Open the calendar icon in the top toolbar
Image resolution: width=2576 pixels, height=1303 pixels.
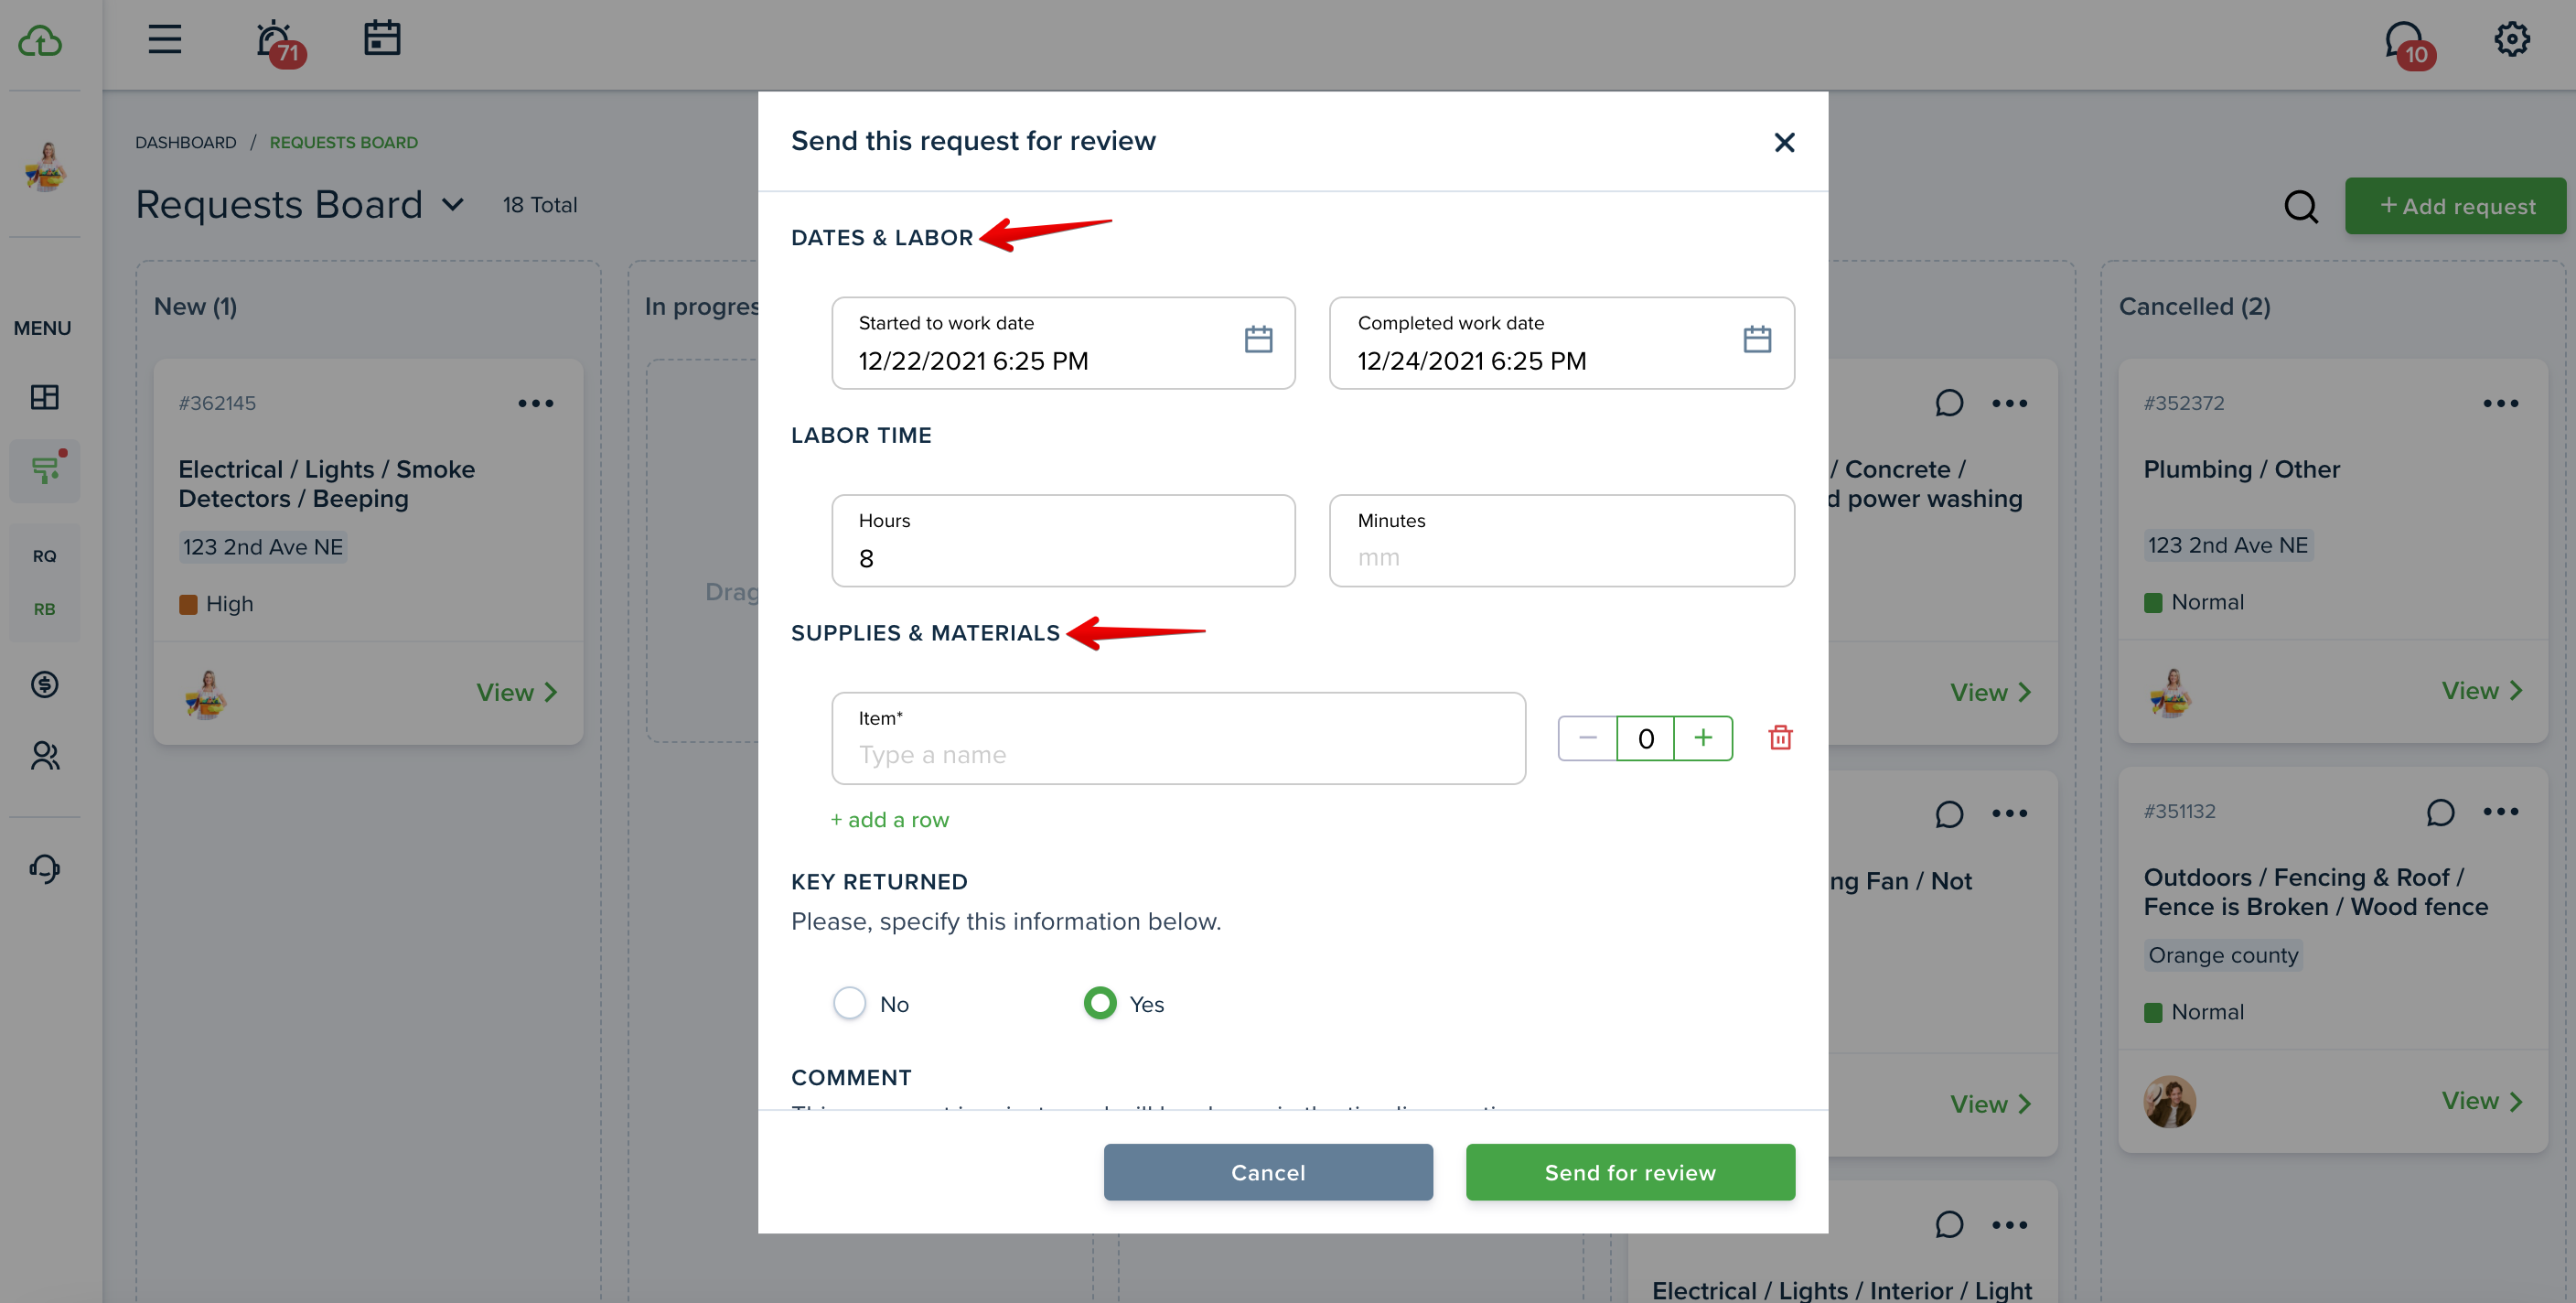[x=381, y=39]
